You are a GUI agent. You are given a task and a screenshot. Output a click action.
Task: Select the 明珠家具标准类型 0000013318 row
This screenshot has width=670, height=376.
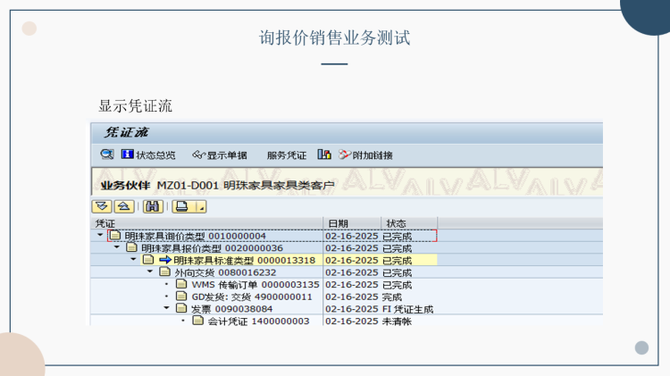click(x=264, y=260)
